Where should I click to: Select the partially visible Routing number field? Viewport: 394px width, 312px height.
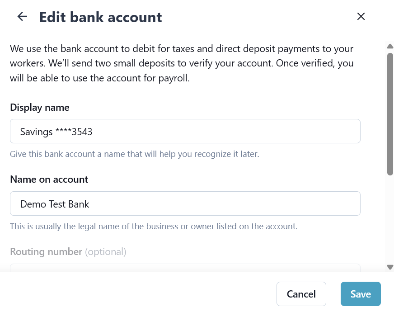(x=185, y=268)
